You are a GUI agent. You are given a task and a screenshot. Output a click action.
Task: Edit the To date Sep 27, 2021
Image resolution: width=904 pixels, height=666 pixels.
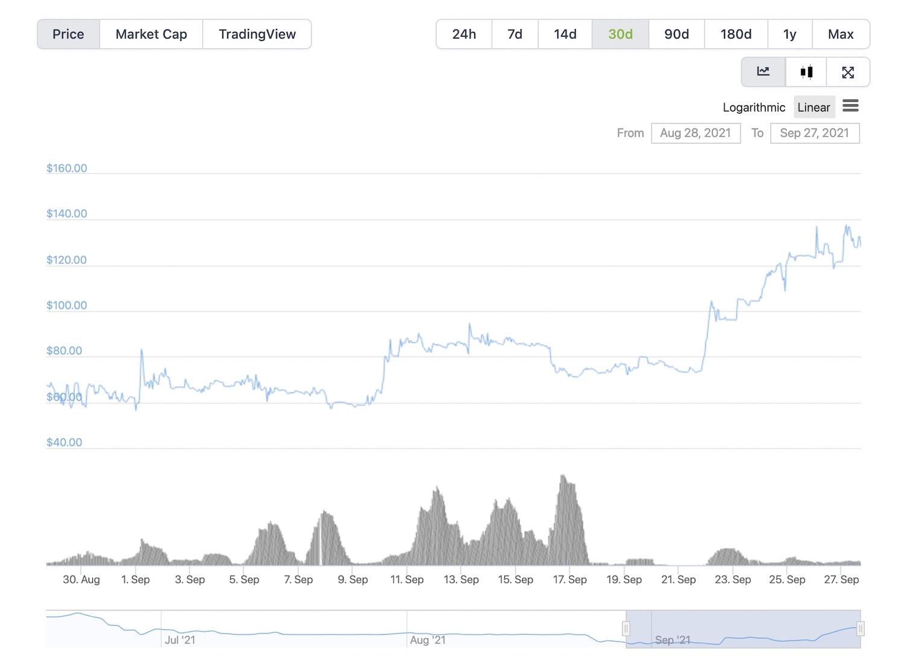(815, 133)
